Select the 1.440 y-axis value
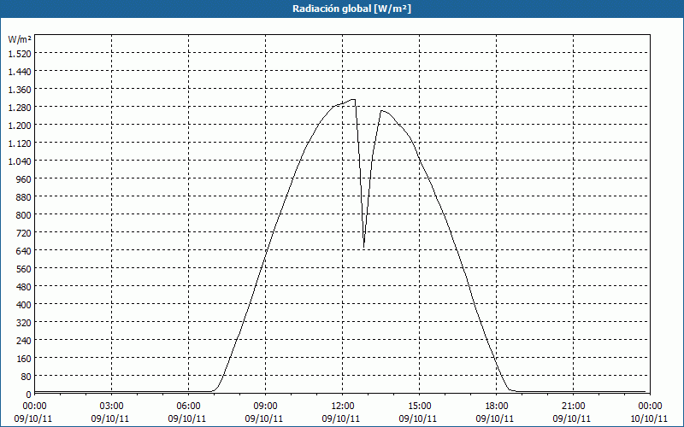The height and width of the screenshot is (427, 684). (x=20, y=71)
